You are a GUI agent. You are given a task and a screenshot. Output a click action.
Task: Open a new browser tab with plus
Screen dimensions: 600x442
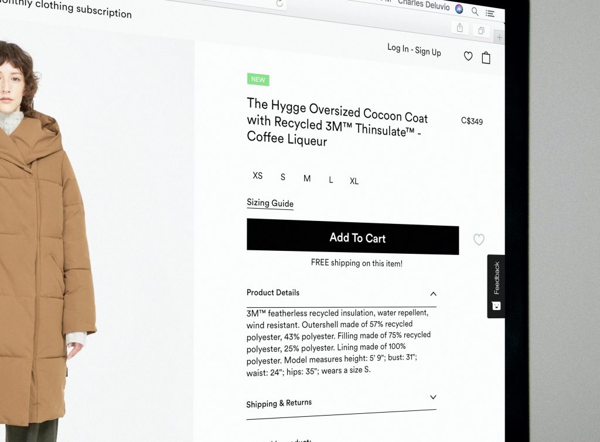[x=499, y=38]
